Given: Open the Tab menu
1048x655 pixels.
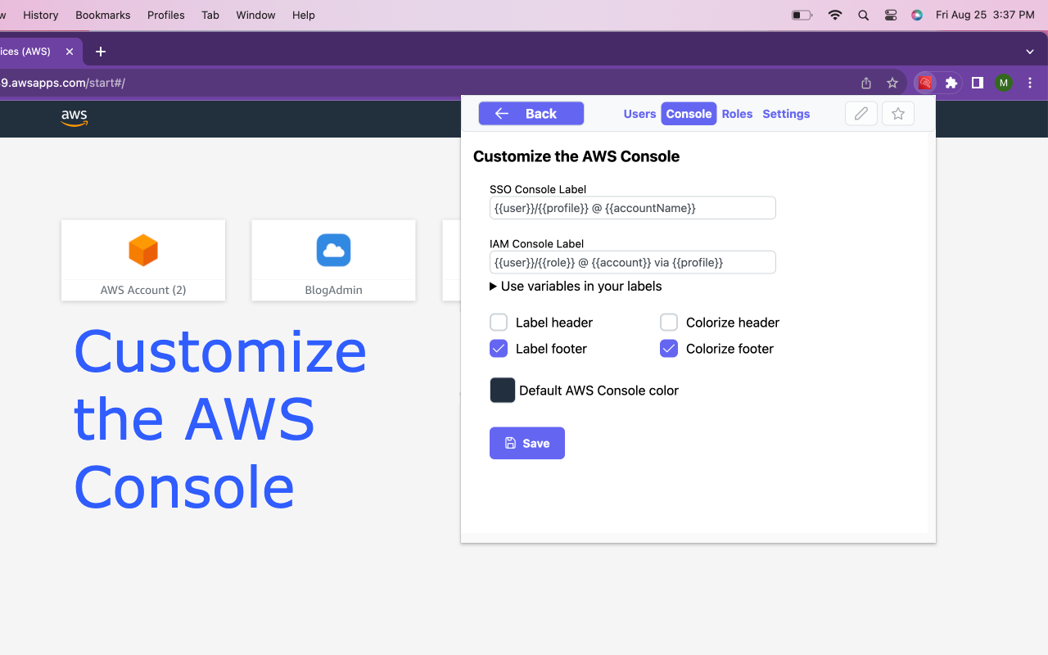Looking at the screenshot, I should coord(210,15).
